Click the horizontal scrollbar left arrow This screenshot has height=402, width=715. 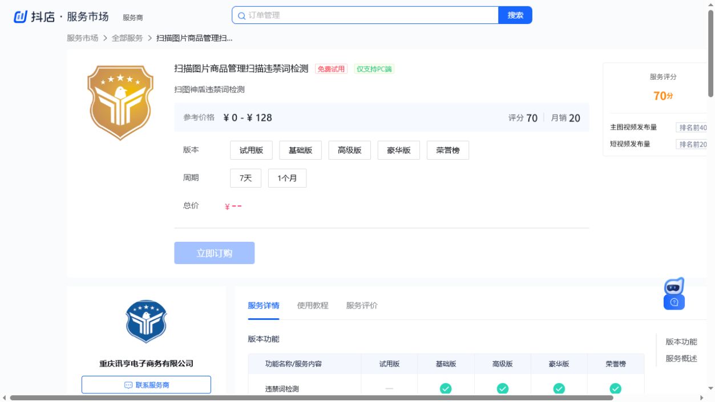point(4,398)
